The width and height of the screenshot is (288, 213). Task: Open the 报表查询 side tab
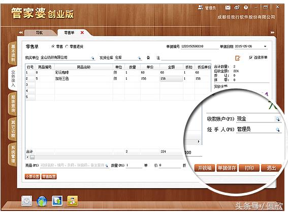13,104
